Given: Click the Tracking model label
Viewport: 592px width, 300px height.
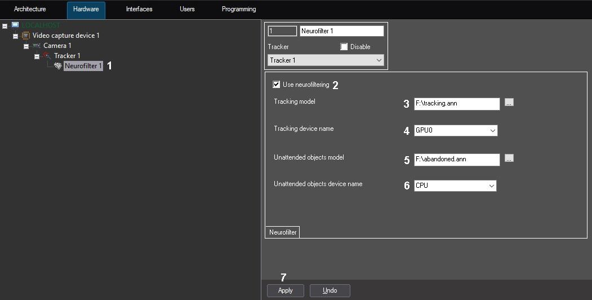Looking at the screenshot, I should [295, 102].
